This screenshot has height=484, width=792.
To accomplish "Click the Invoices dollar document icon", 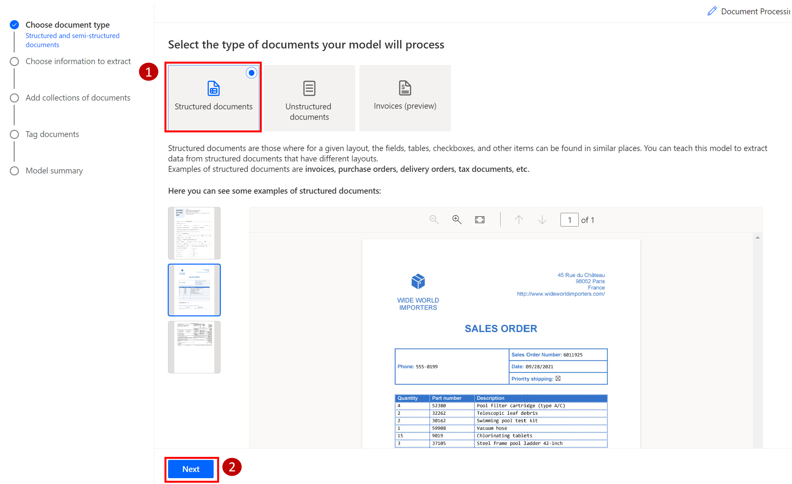I will click(x=406, y=88).
